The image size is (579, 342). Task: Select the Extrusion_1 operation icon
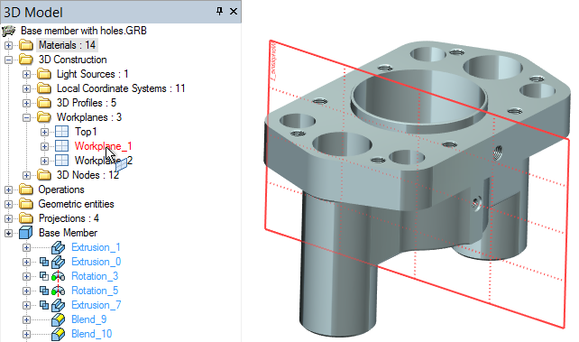58,247
